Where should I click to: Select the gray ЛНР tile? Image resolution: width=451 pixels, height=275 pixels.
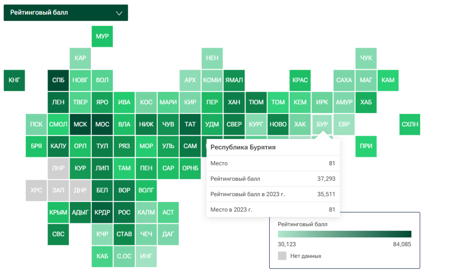click(x=58, y=168)
